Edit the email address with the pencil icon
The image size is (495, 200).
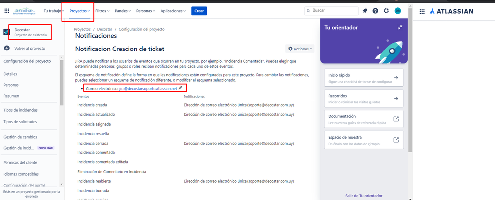[180, 88]
